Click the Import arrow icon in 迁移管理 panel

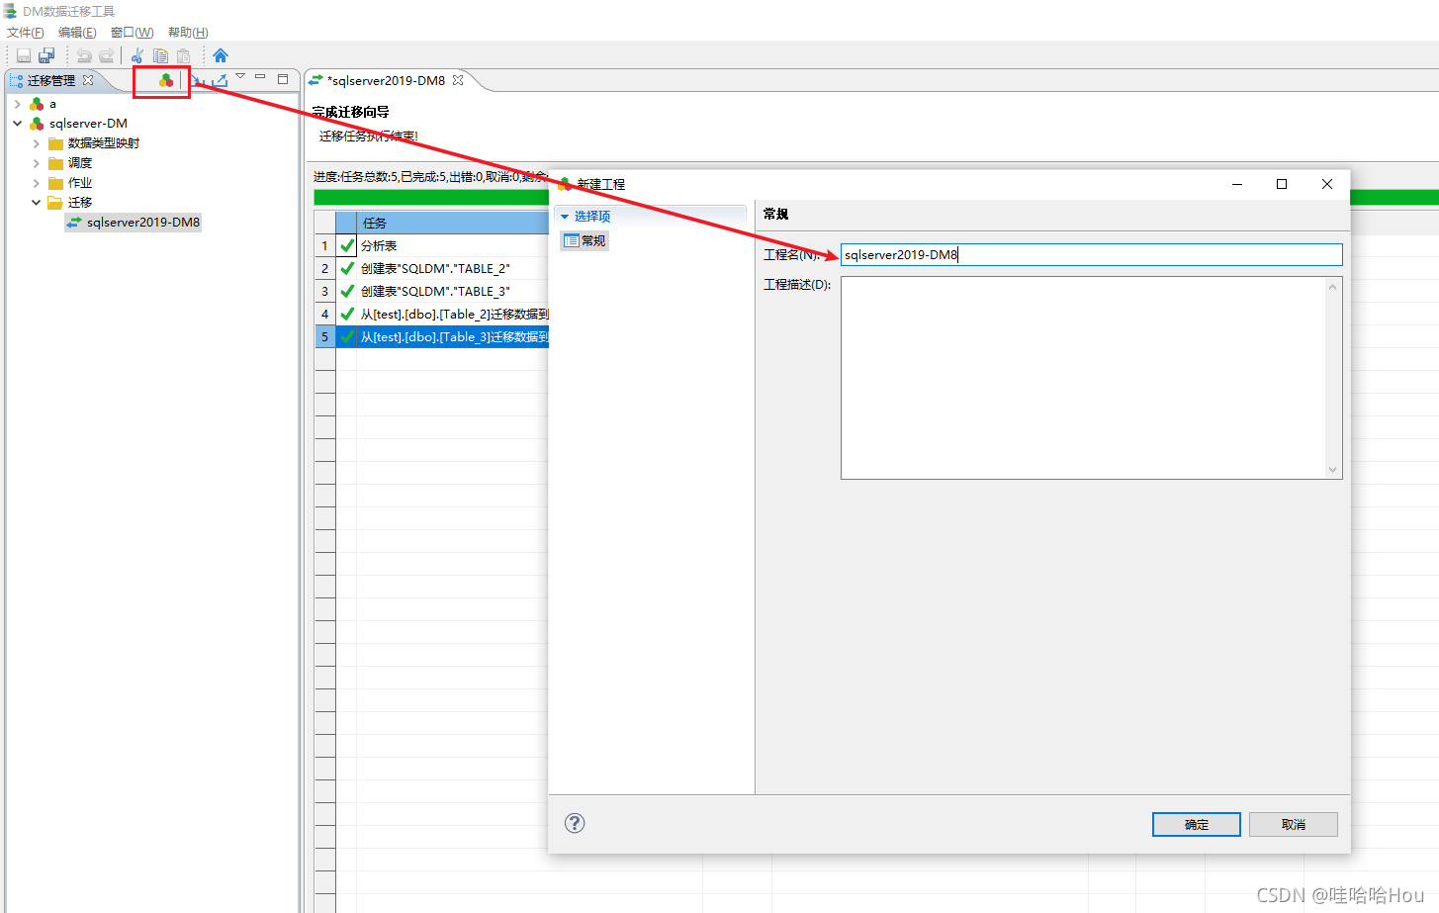pos(199,80)
